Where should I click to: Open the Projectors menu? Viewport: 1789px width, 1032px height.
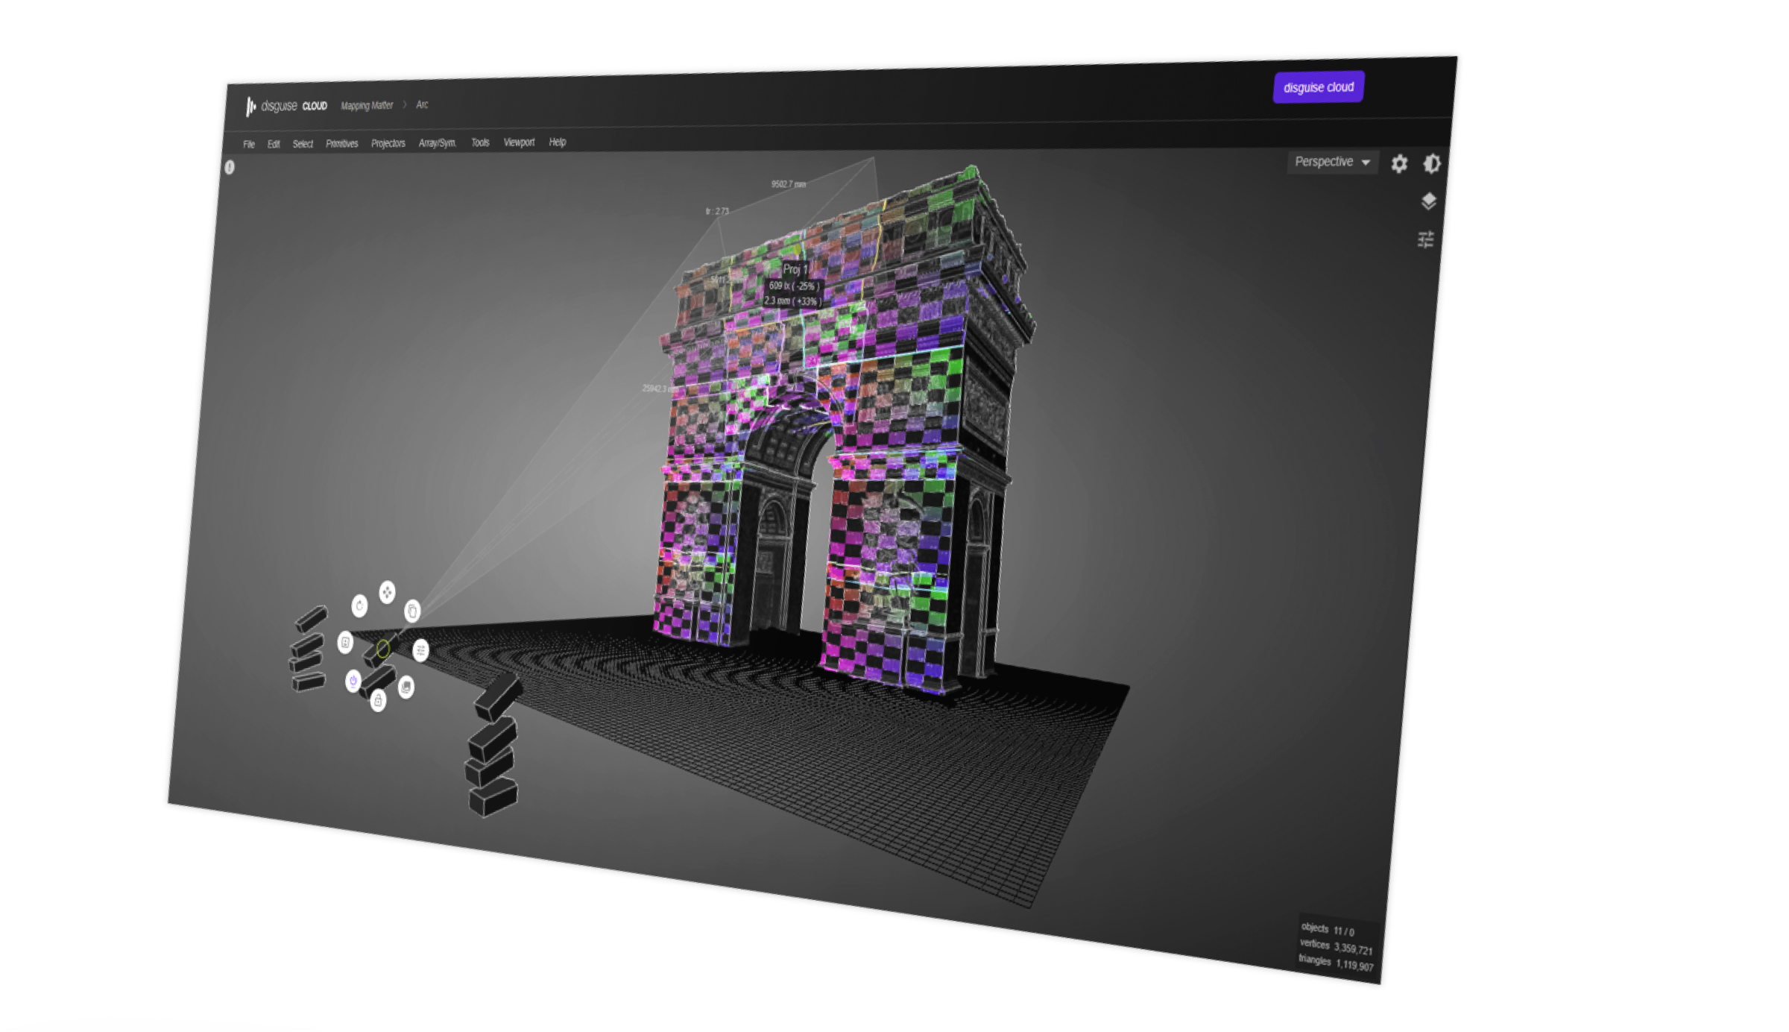[388, 143]
